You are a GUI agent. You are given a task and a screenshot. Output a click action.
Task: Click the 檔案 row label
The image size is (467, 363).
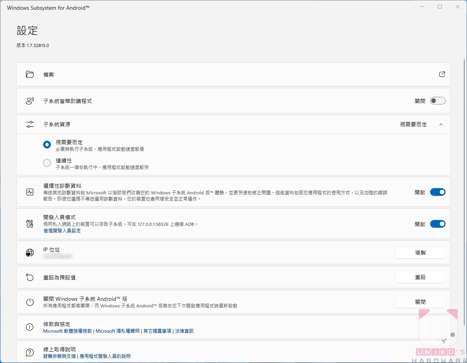click(49, 74)
